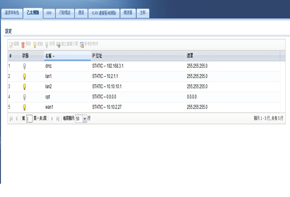Click the 建立虛擬介面 (Create virtual interface) icon
The image size is (290, 197).
58,45
